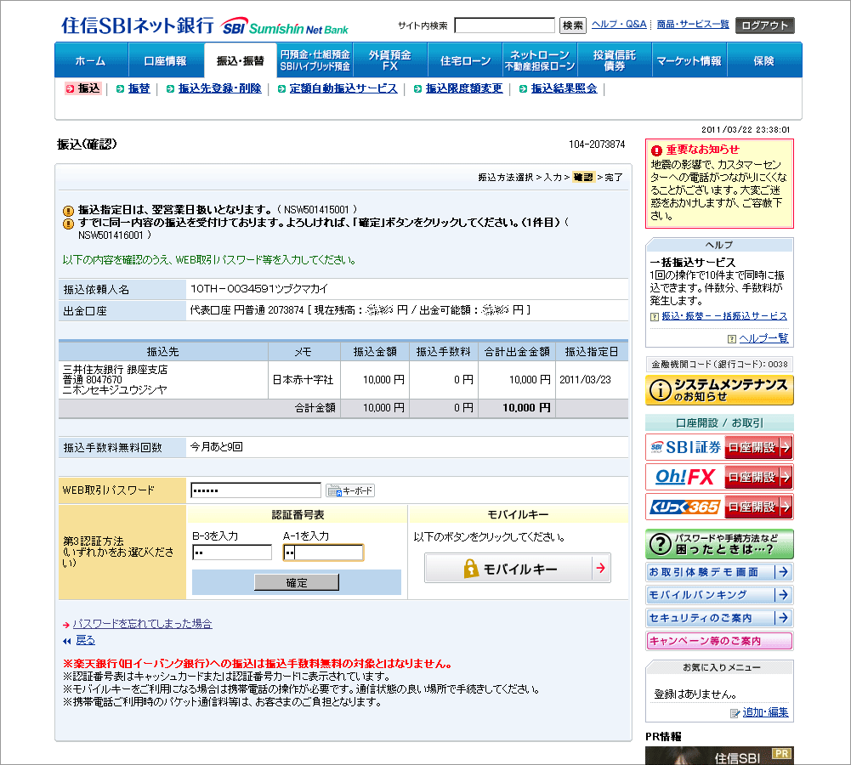
Task: Open 振込先登録・削除 submenu link
Action: (x=220, y=88)
